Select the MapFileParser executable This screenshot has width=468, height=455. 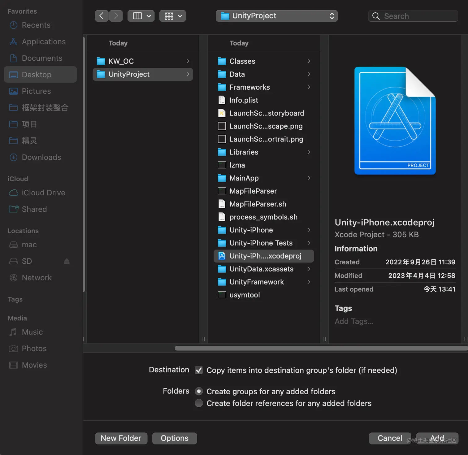click(264, 191)
